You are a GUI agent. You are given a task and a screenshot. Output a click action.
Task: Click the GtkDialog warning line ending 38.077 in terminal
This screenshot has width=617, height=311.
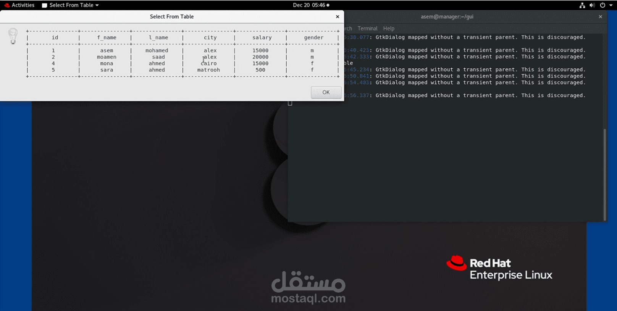465,37
